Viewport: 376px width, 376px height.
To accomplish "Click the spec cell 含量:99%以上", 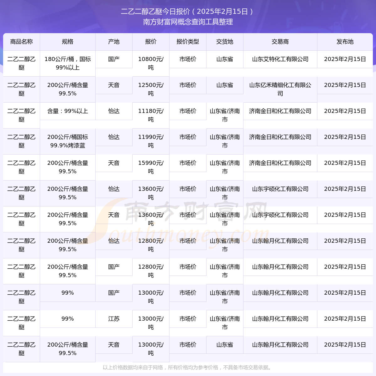I will tap(68, 111).
